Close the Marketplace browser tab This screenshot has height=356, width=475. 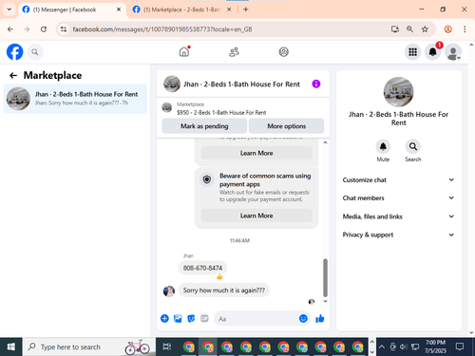[229, 9]
